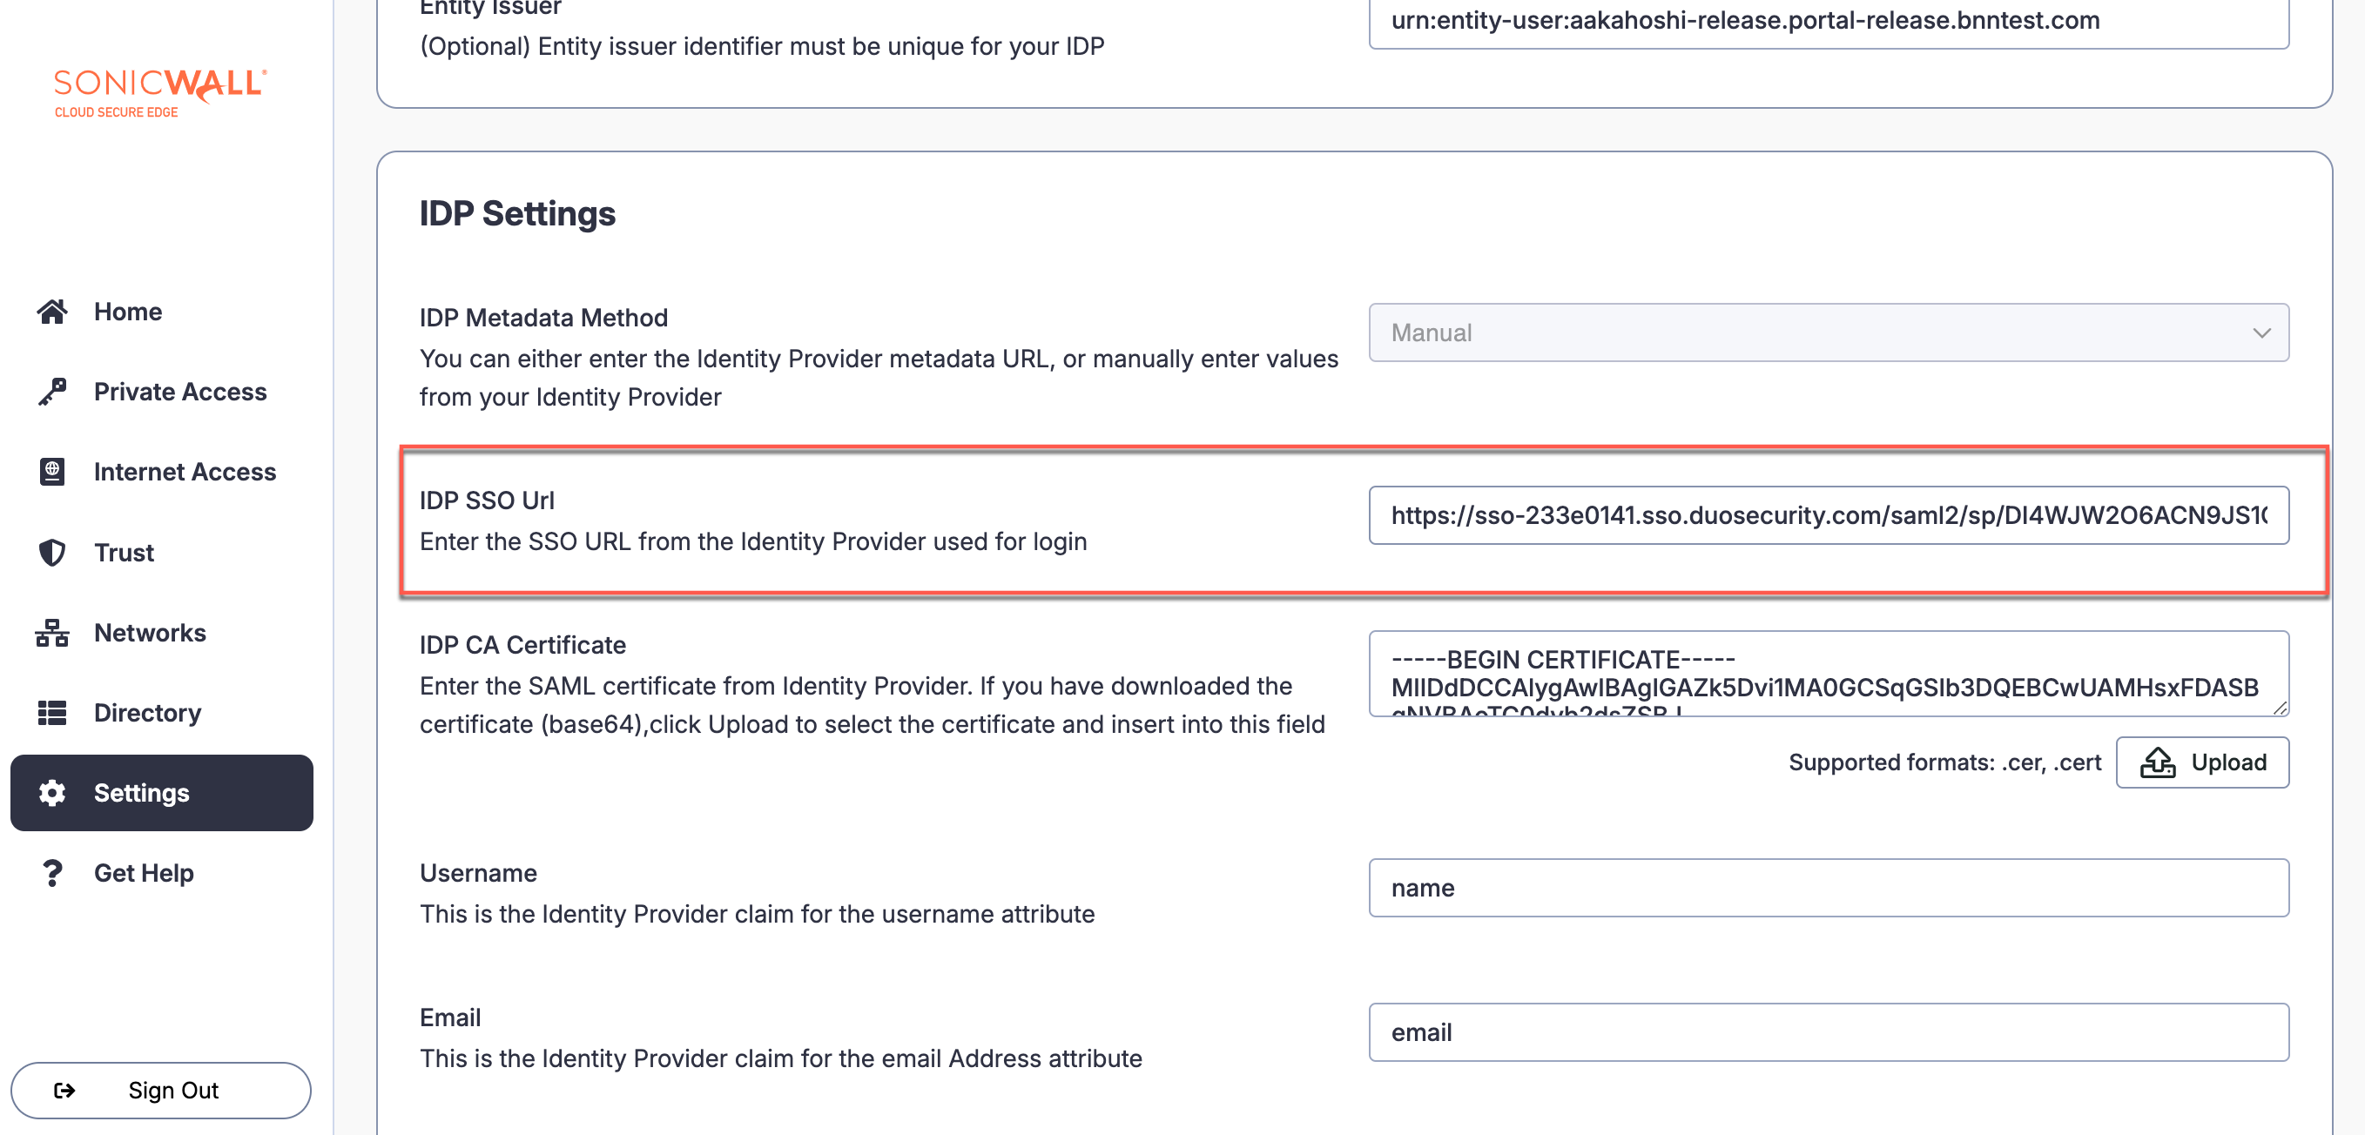Focus the IDP CA Certificate text area
Image resolution: width=2365 pixels, height=1135 pixels.
pos(1827,674)
